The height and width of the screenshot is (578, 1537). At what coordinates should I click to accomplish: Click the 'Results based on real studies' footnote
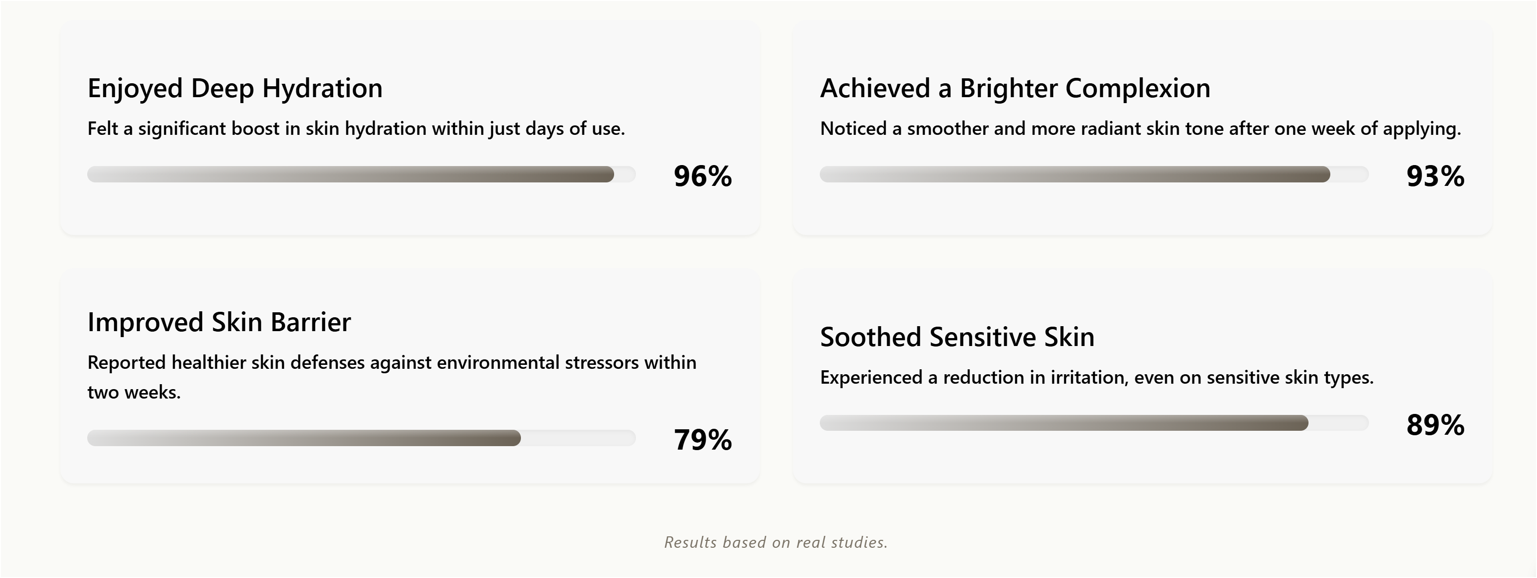click(x=776, y=542)
